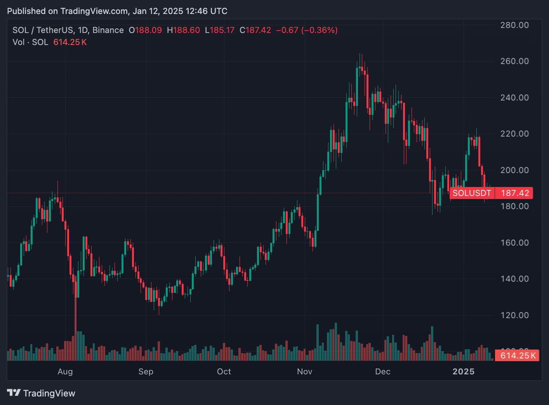Click the 187.42 current price axis label
549x405 pixels.
514,193
